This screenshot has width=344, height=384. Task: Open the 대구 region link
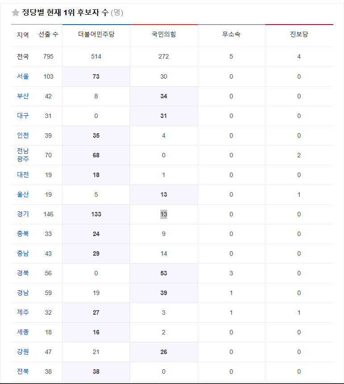tap(23, 116)
